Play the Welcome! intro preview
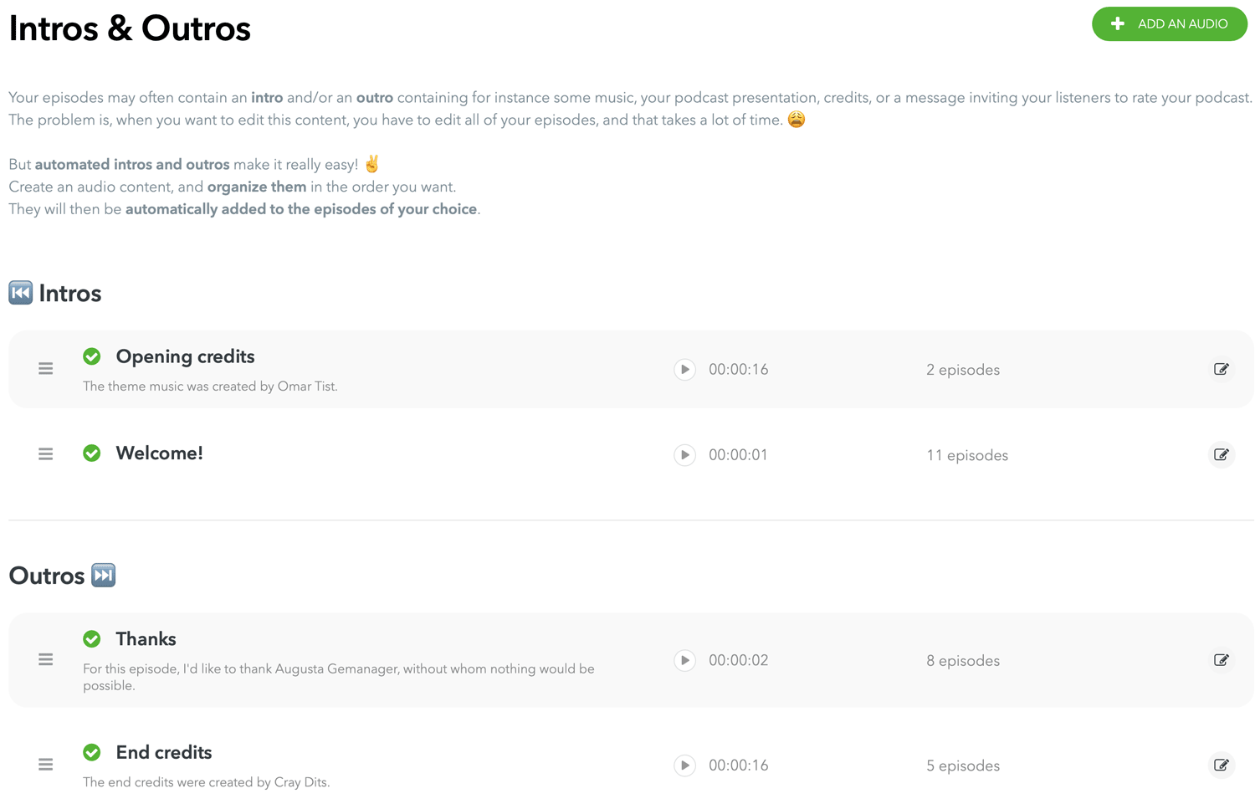The height and width of the screenshot is (804, 1255). (684, 454)
